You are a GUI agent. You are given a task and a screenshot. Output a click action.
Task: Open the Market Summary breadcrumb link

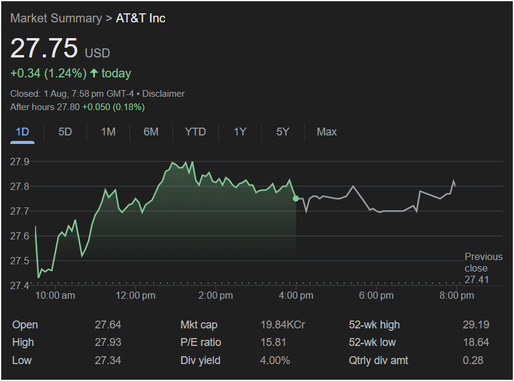pyautogui.click(x=56, y=18)
